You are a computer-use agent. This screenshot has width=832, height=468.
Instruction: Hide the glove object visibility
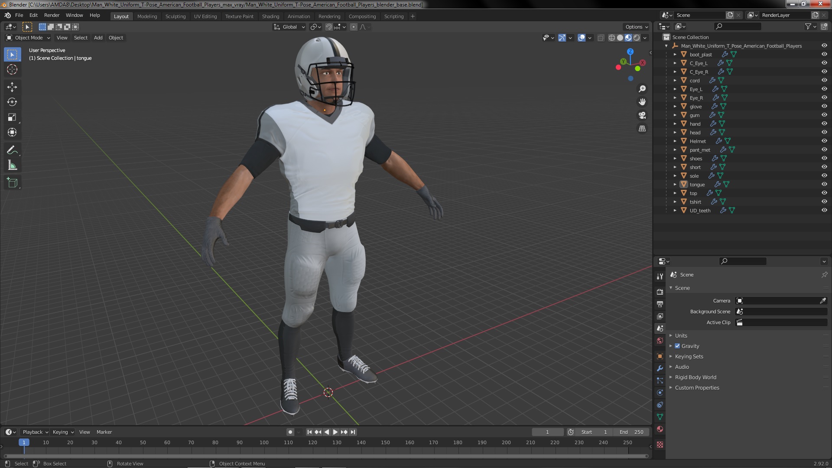(x=824, y=106)
